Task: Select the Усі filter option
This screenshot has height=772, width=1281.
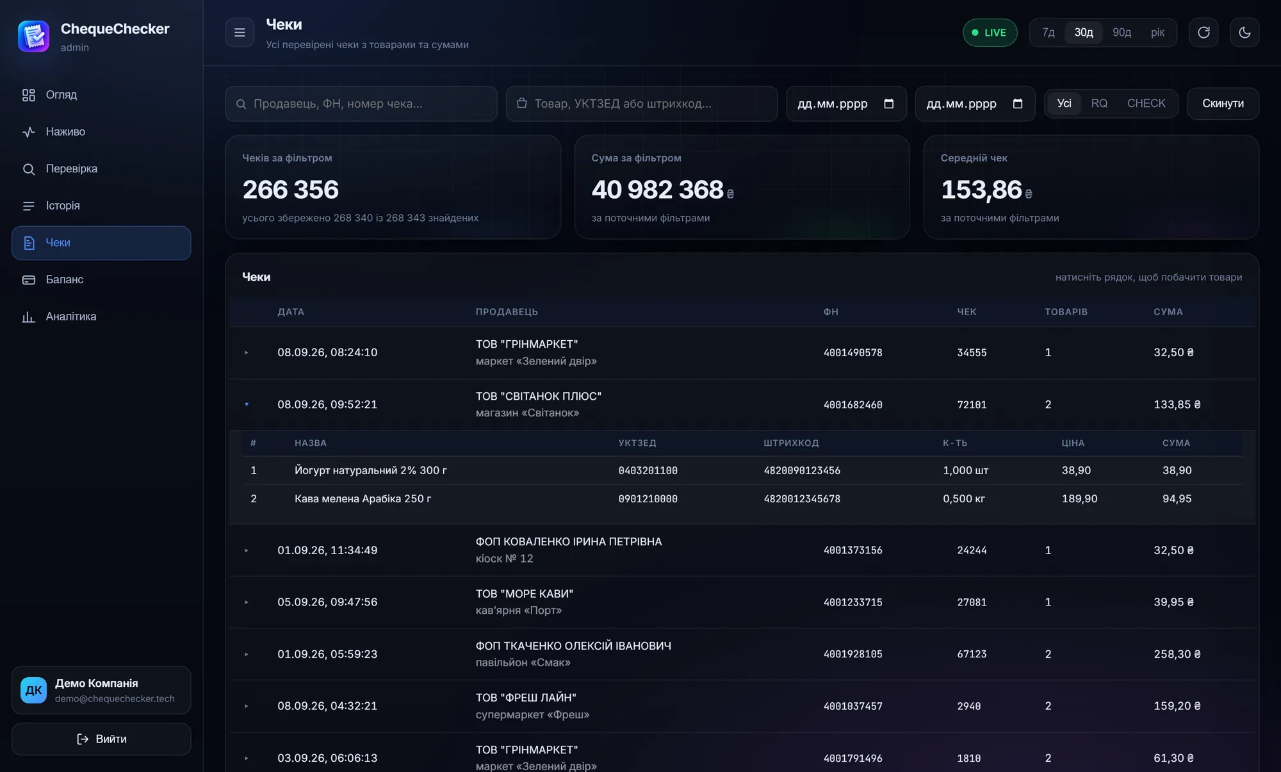Action: point(1064,103)
